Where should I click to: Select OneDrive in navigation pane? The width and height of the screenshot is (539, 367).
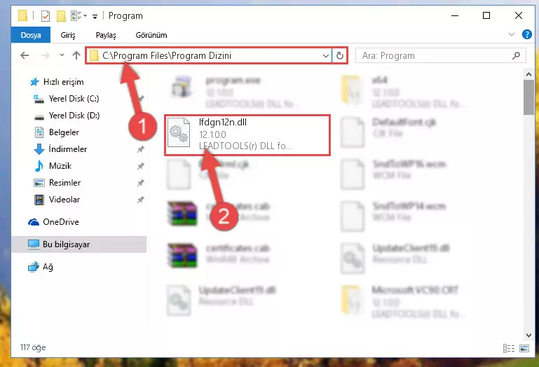60,222
